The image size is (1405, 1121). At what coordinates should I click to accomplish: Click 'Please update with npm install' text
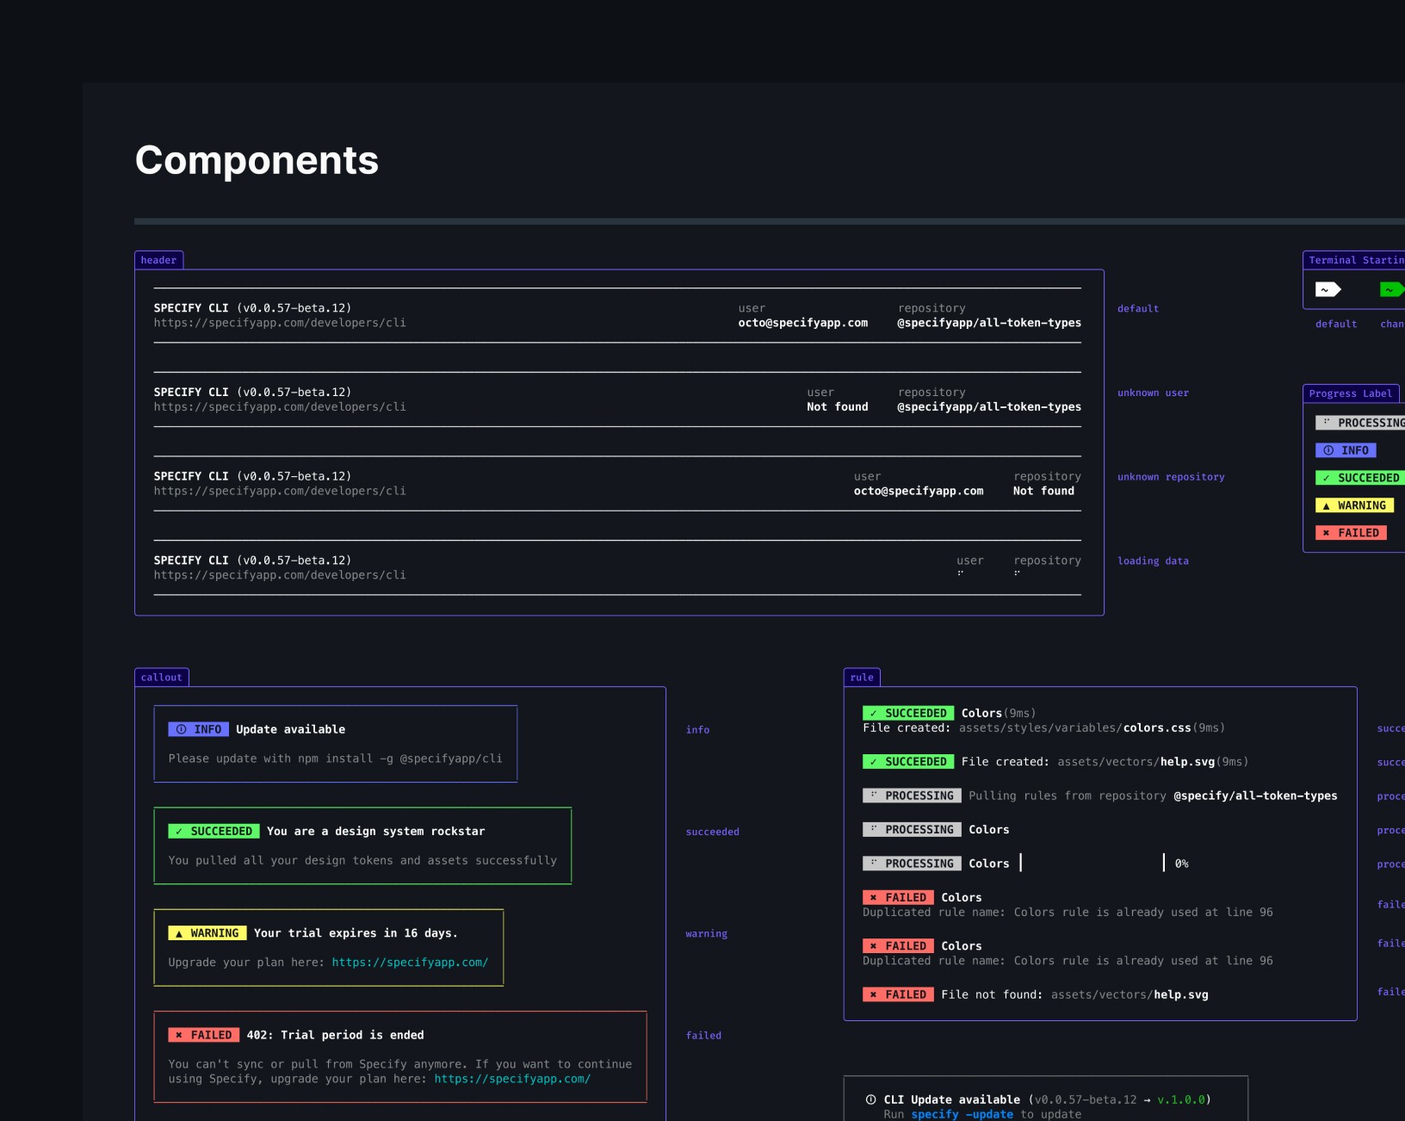pyautogui.click(x=335, y=759)
